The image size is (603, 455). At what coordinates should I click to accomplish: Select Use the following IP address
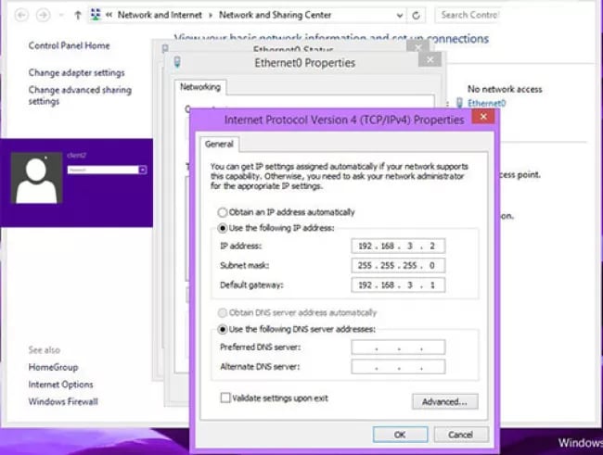(x=223, y=228)
